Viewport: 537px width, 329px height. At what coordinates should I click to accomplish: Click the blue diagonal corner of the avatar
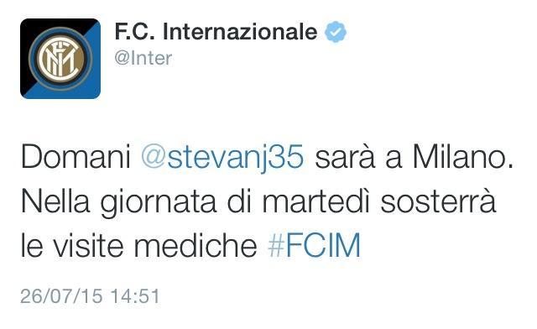(87, 86)
